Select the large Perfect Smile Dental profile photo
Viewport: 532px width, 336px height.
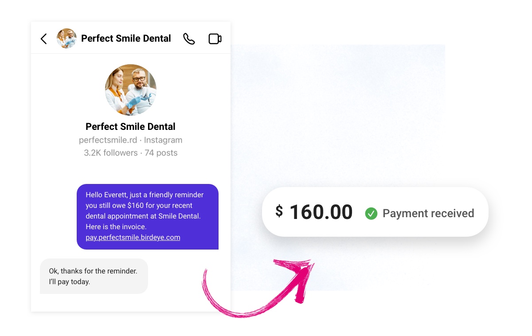[x=131, y=90]
